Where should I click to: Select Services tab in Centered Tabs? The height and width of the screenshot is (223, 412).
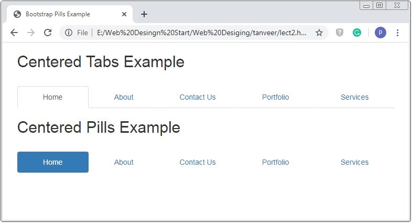[354, 97]
